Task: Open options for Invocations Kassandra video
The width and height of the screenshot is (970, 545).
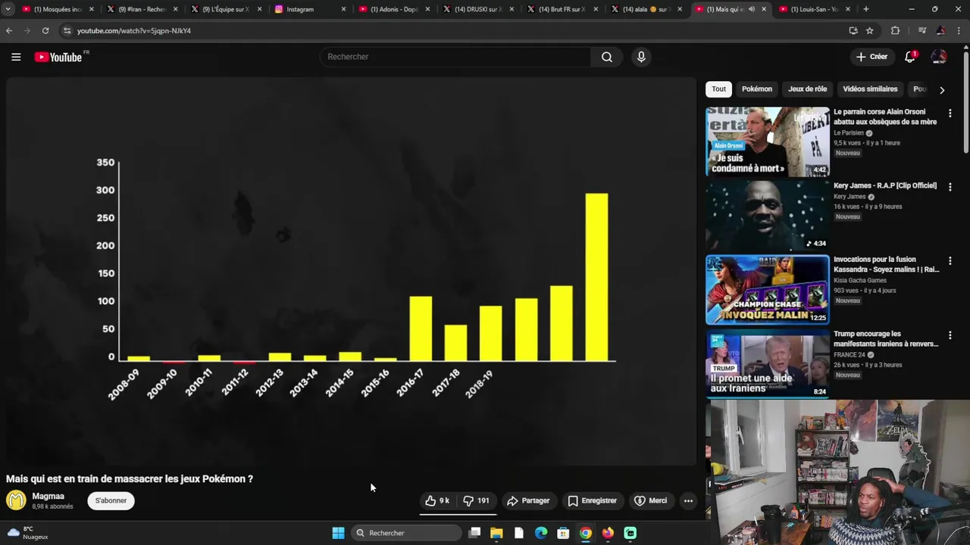Action: [950, 261]
